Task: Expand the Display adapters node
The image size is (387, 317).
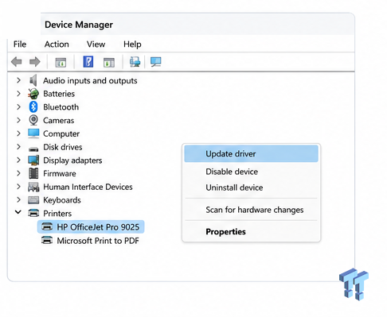Action: 18,160
